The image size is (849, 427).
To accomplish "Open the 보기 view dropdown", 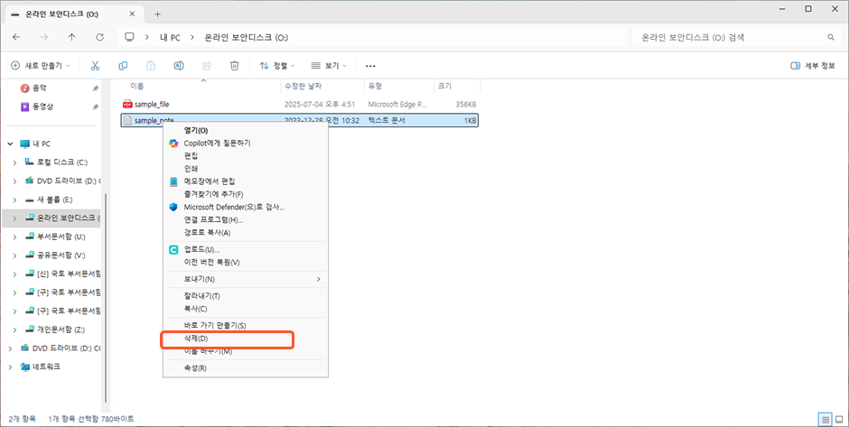I will click(329, 66).
